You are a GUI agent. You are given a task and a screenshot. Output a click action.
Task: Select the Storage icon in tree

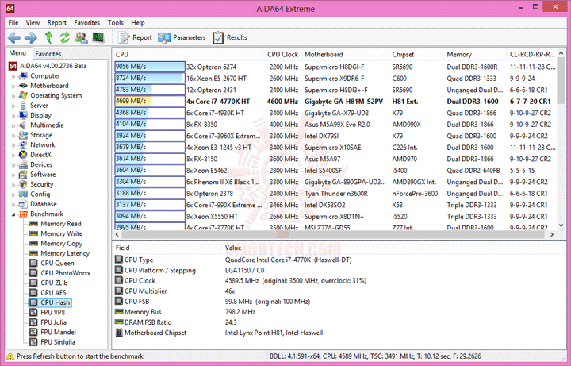(23, 135)
